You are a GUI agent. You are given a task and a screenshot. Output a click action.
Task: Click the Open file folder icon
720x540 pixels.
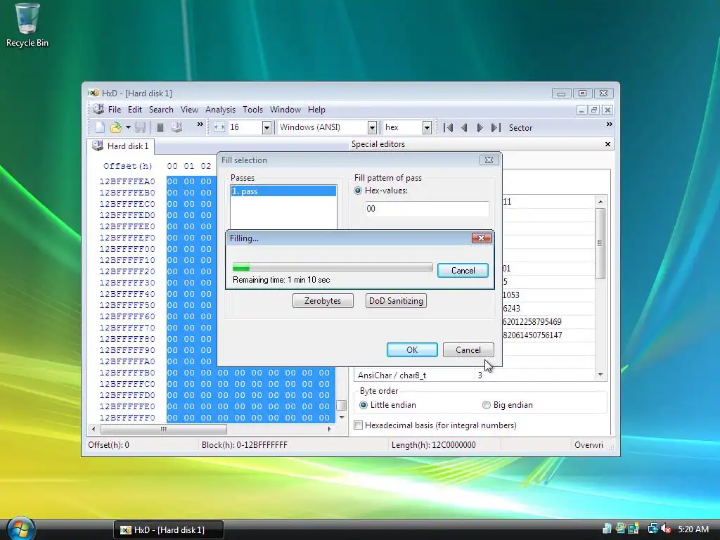click(x=116, y=127)
